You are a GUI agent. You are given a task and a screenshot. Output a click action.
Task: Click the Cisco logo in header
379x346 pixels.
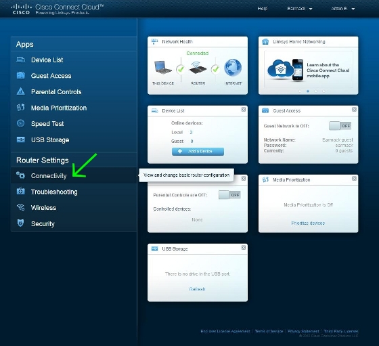coord(21,9)
